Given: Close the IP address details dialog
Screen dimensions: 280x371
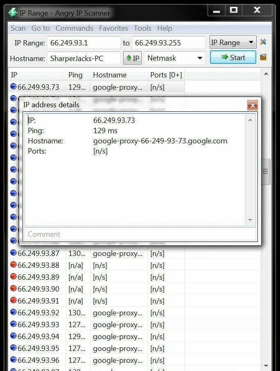Looking at the screenshot, I should tap(252, 105).
